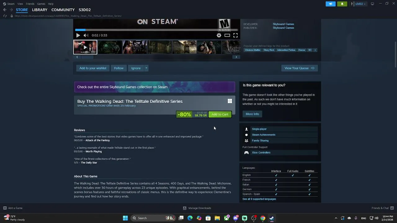
Task: Open the Xbox app from taskbar
Action: click(226, 218)
